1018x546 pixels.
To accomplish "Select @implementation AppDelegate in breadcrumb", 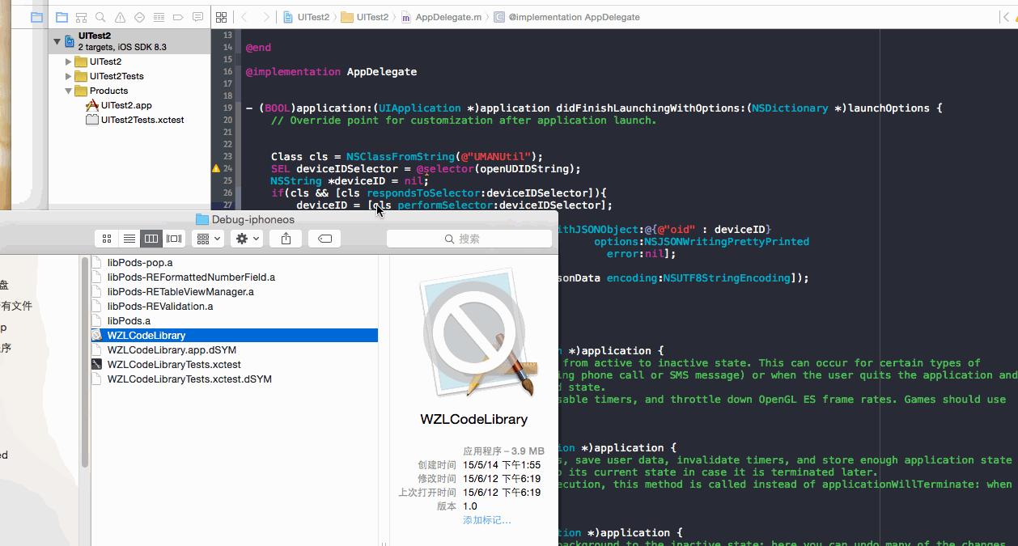I will coord(573,16).
